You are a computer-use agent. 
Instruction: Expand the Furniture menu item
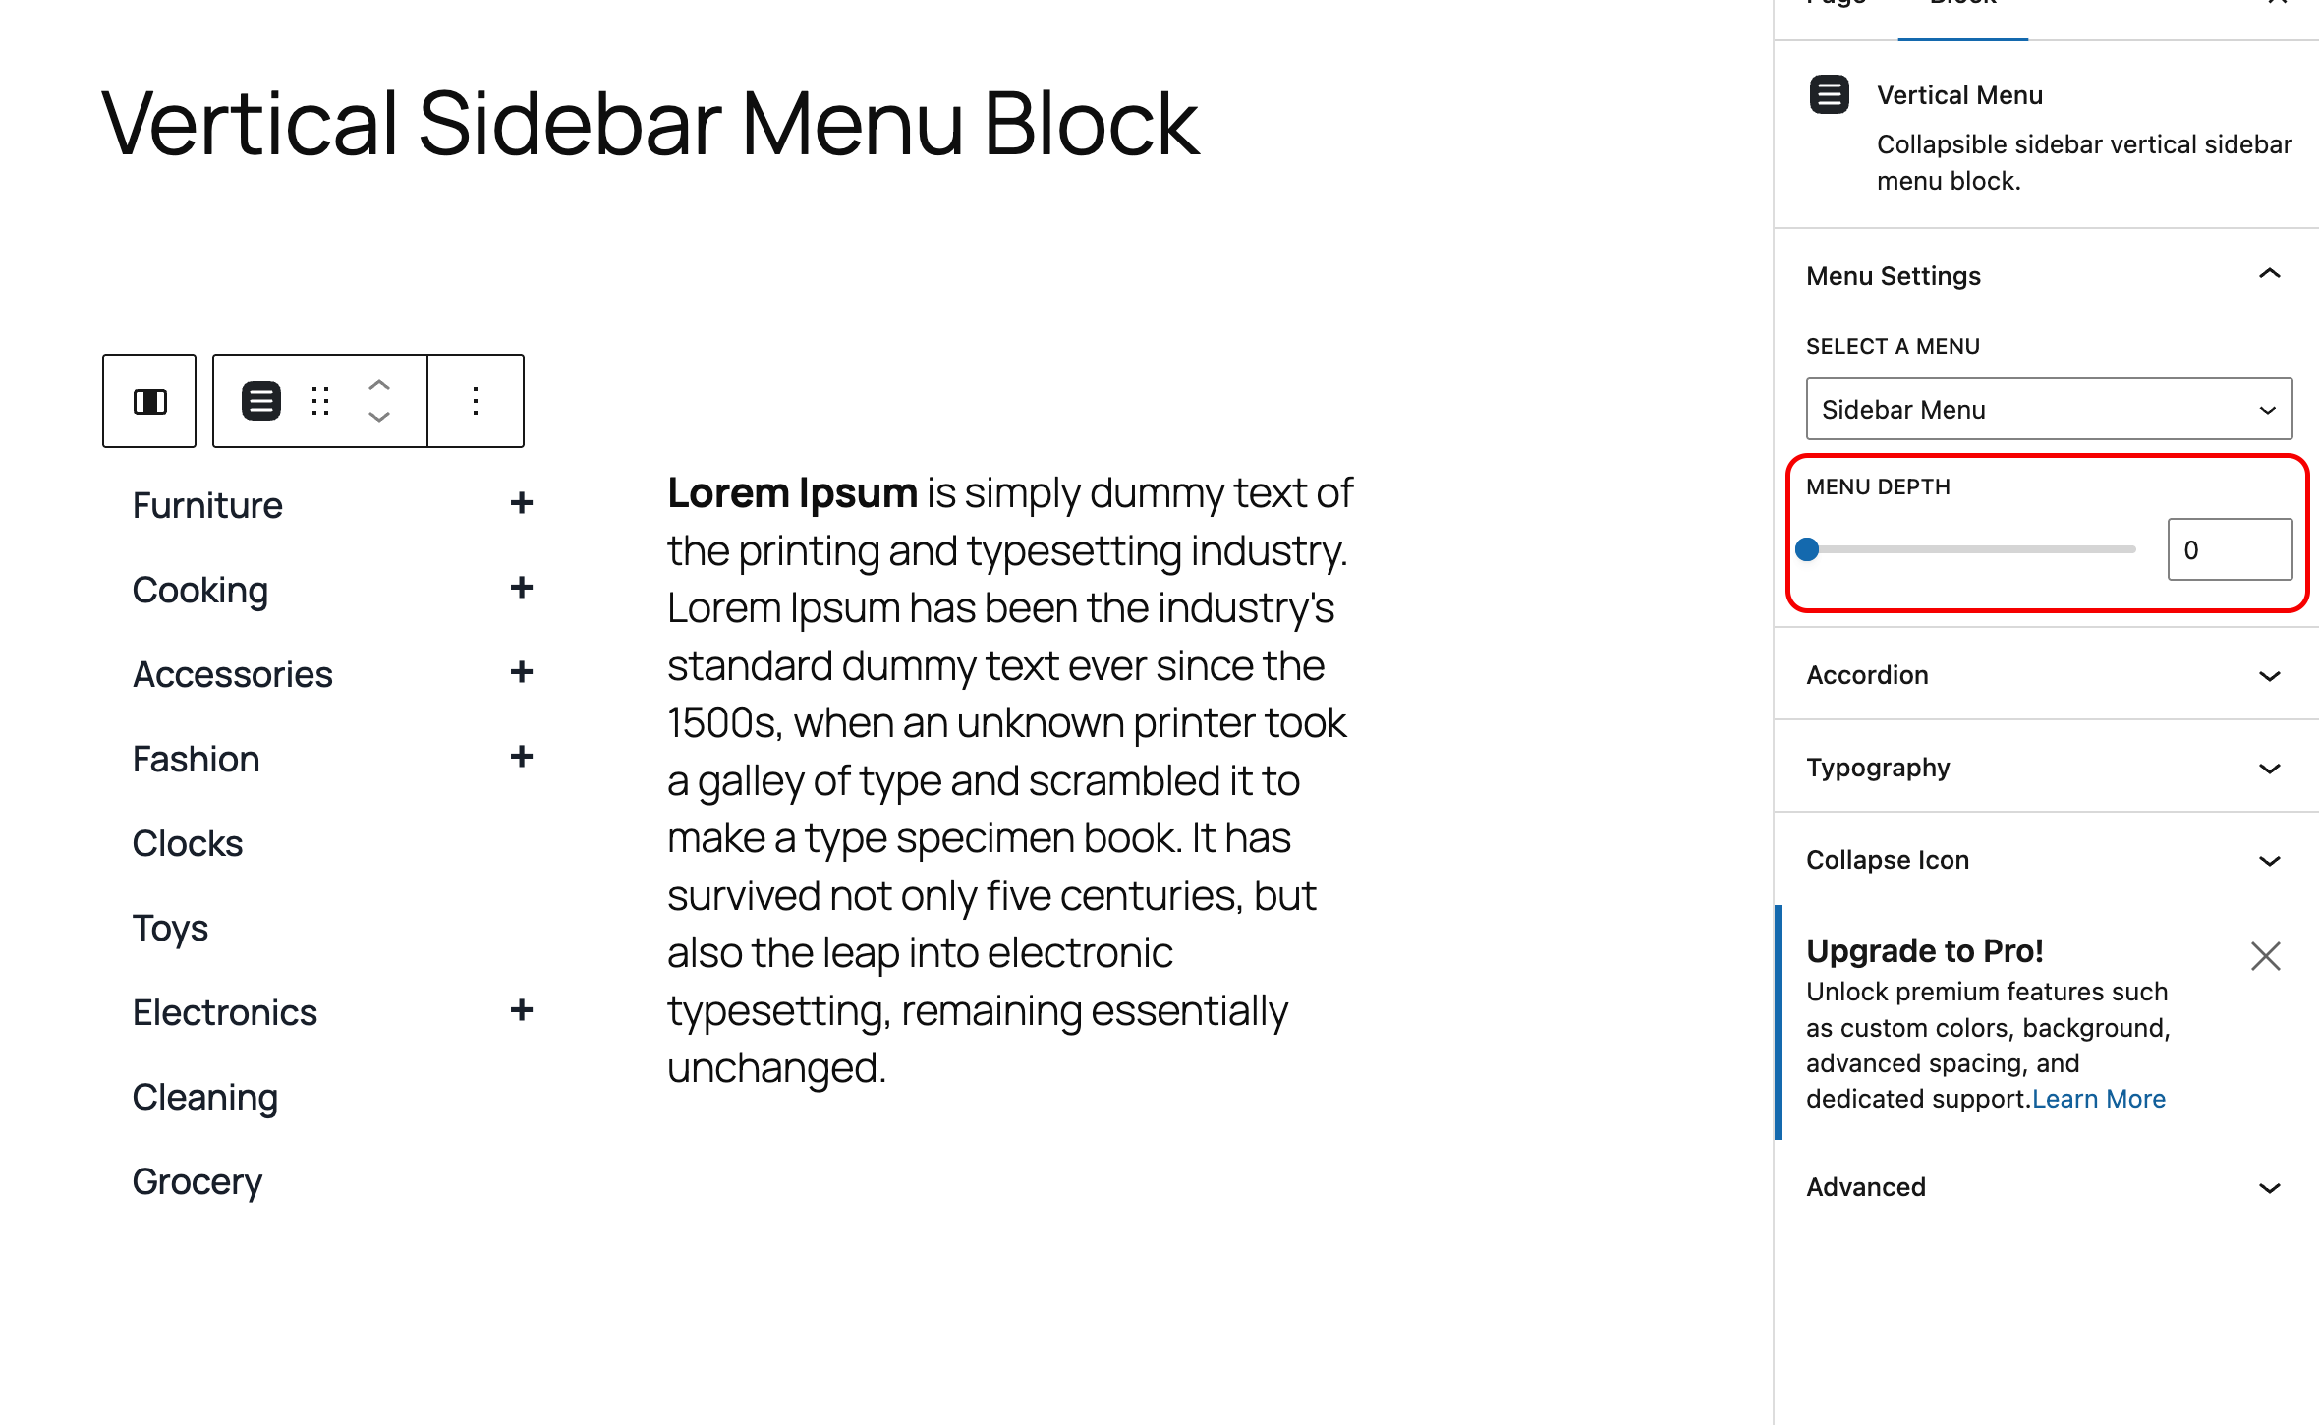pyautogui.click(x=521, y=503)
